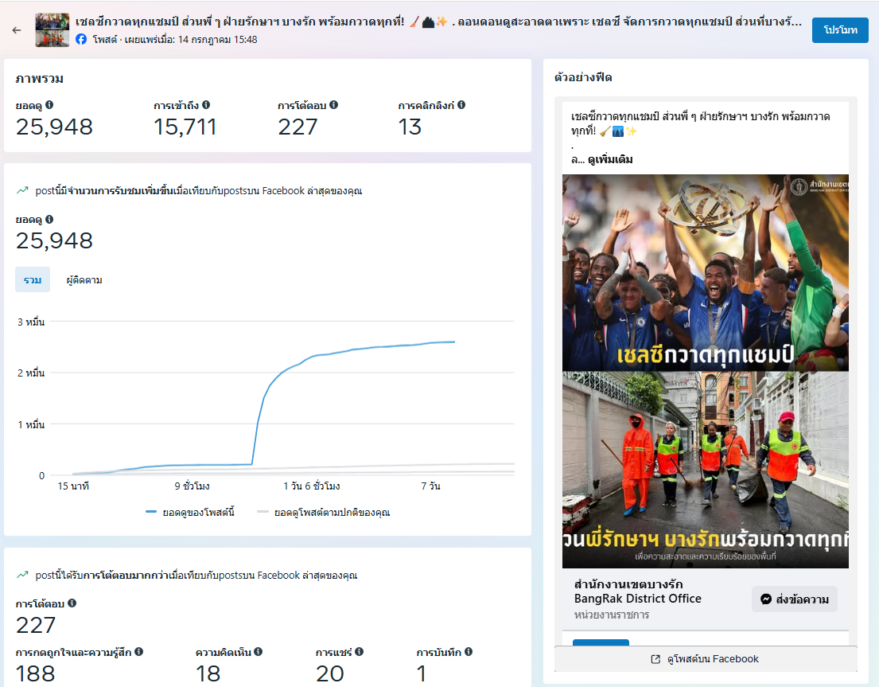
Task: Click the comments count 18
Action: coord(208,673)
